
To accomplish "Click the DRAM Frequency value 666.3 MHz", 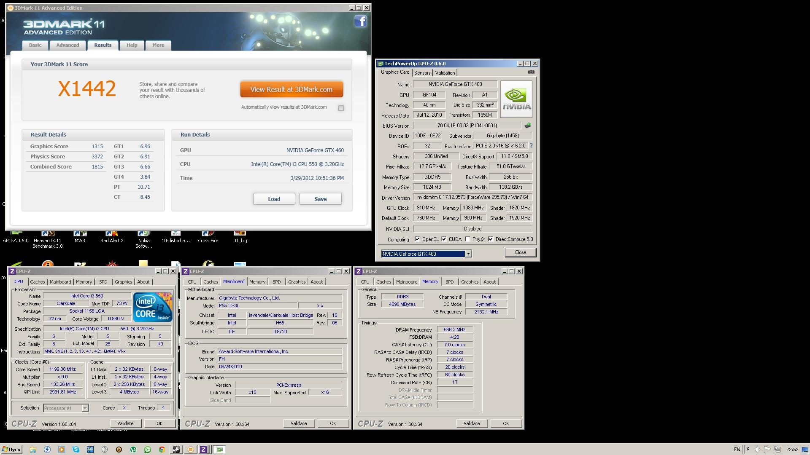I will tap(455, 329).
